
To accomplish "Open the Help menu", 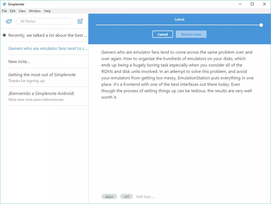I will coord(47,11).
